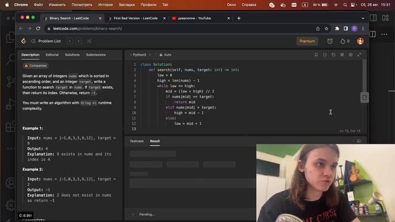Open editor keyboard shortcuts icon

(x=342, y=55)
